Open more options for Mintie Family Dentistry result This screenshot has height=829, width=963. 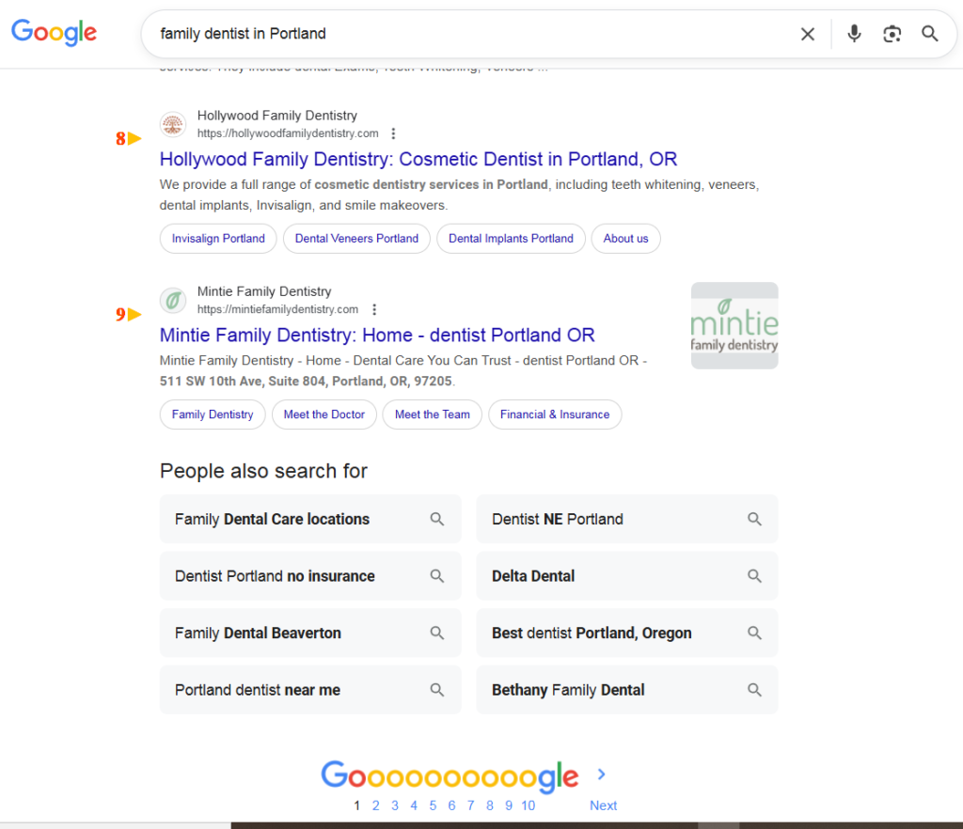(x=373, y=309)
